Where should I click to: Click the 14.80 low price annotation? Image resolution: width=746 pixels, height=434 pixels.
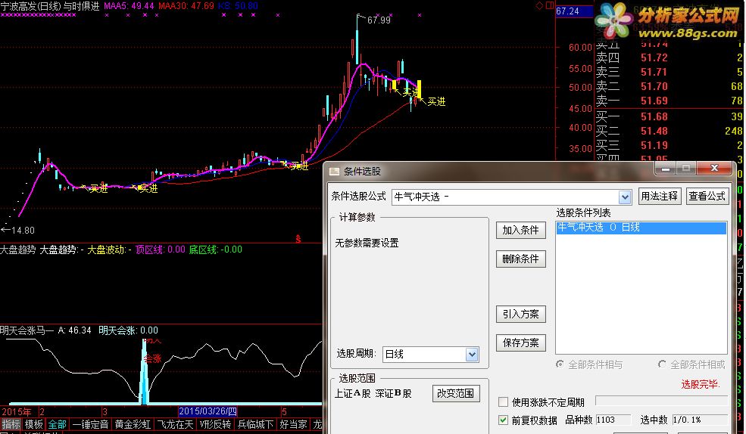click(x=23, y=231)
